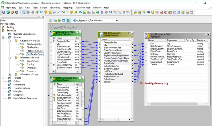The image size is (212, 126).
Task: Open the Transformation menu
Action: (x=83, y=8)
